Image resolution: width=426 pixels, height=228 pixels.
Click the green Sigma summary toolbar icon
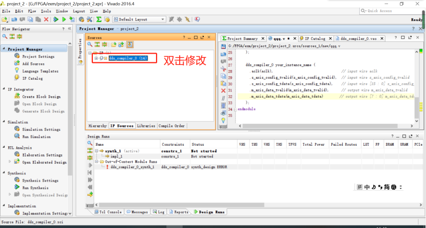pos(99,19)
